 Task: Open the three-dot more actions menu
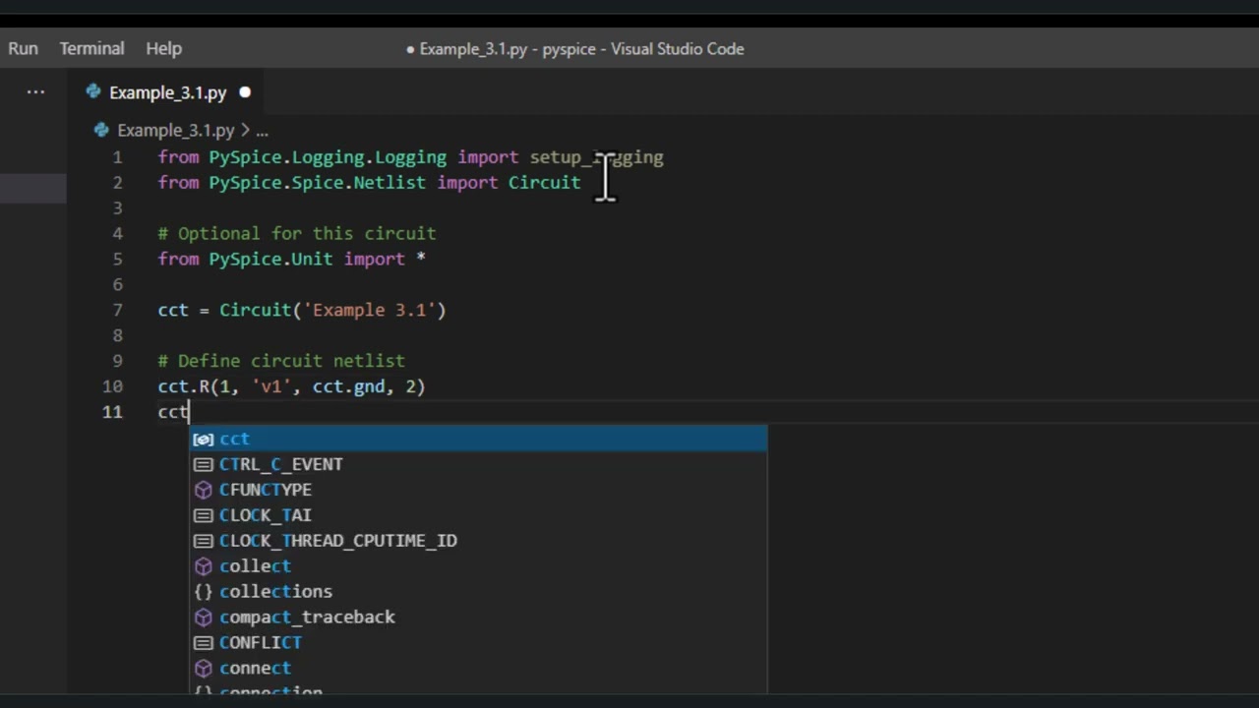35,92
